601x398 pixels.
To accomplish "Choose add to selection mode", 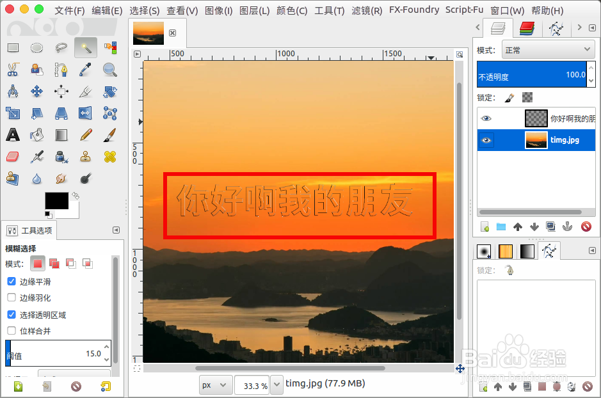I will tap(54, 264).
